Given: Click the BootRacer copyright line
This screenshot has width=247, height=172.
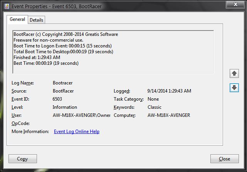Looking at the screenshot, I should [66, 34].
